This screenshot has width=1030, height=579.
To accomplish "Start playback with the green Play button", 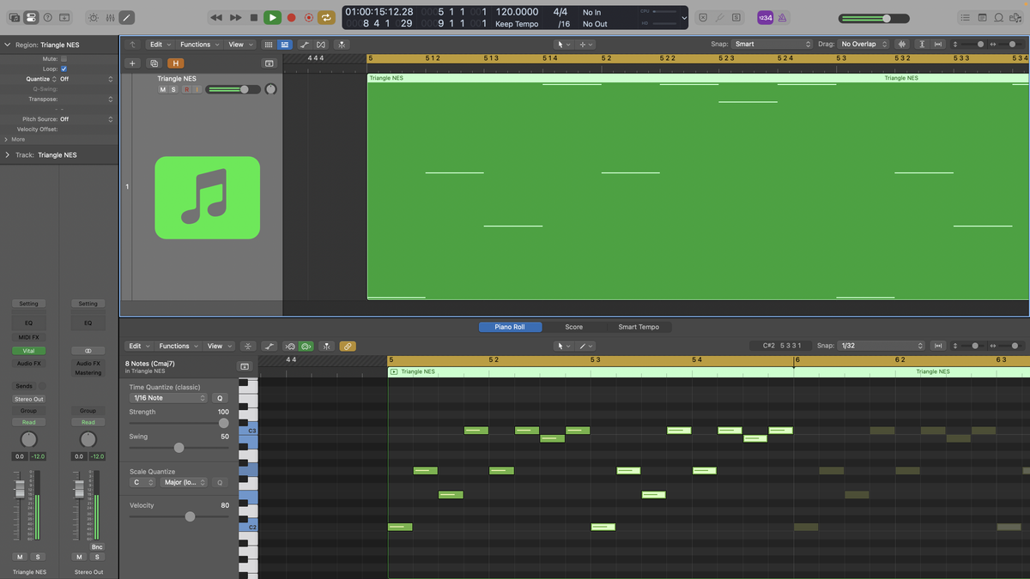I will click(272, 17).
